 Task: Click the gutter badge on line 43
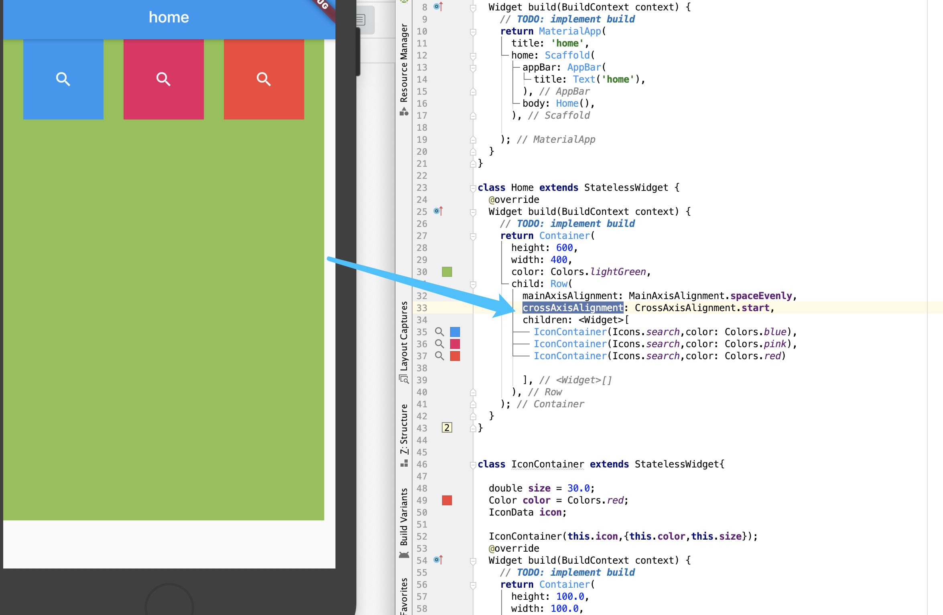(x=447, y=428)
